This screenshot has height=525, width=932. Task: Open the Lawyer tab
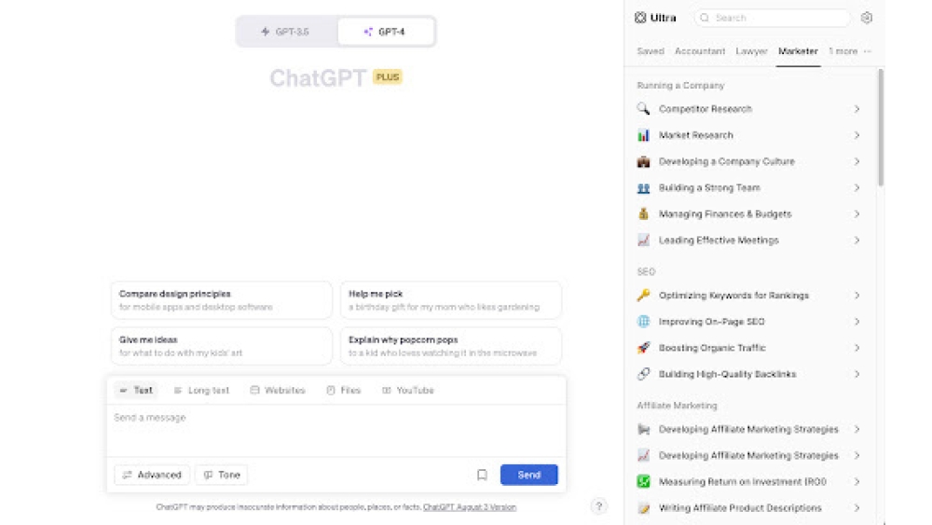coord(751,51)
